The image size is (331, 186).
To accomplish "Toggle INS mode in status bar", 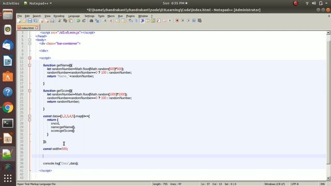I will click(322, 184).
